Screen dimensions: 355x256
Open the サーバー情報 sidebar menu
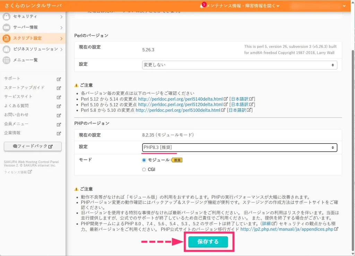(33, 27)
